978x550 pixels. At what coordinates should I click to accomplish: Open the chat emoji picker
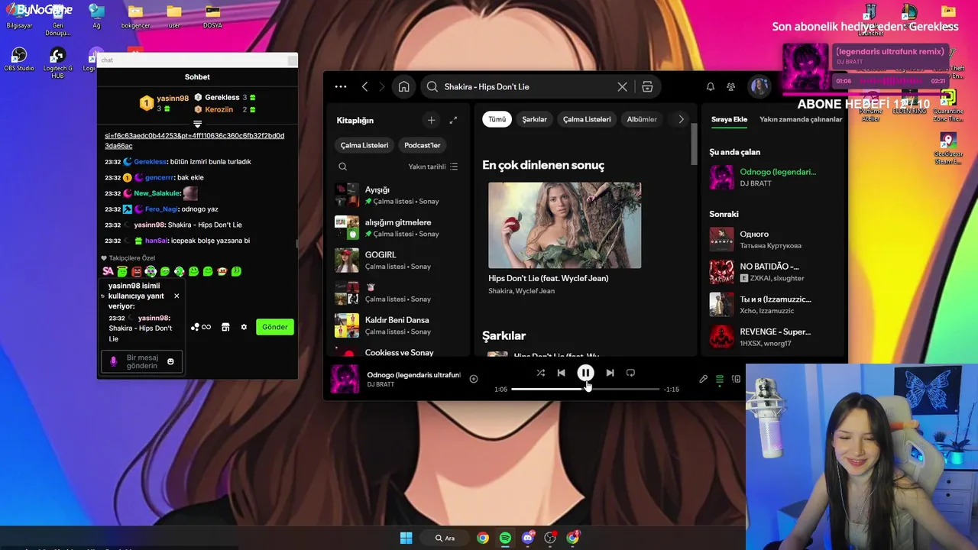pyautogui.click(x=170, y=361)
